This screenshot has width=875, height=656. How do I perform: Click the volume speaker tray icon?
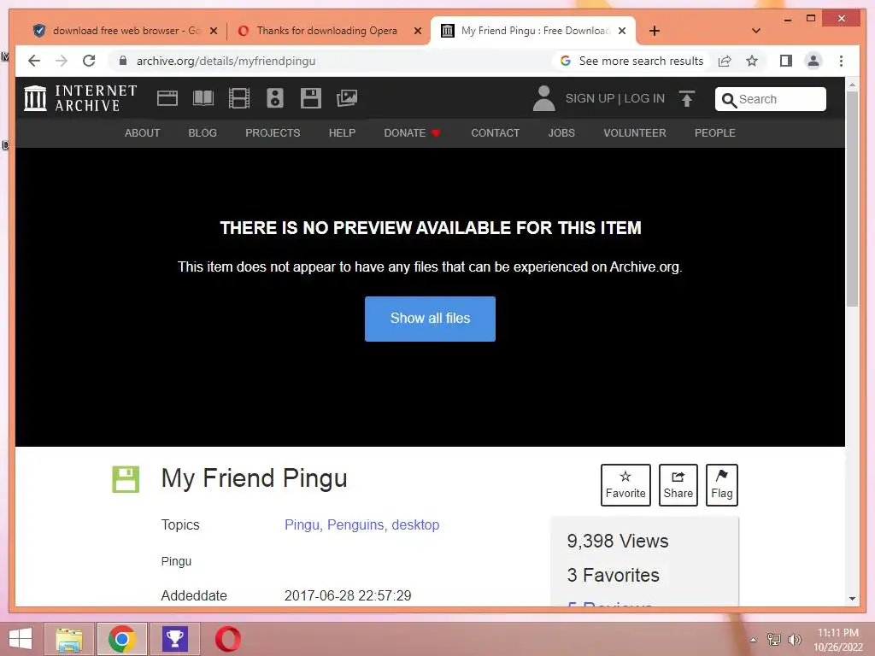(794, 640)
